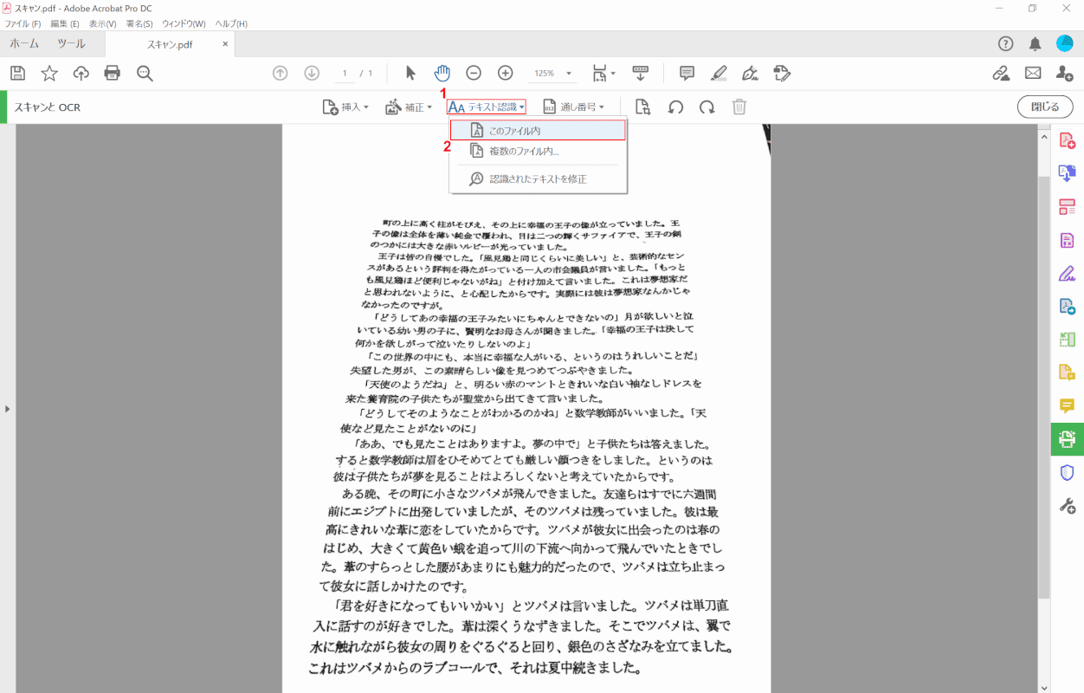Open the 表示(V) menu

click(x=102, y=23)
